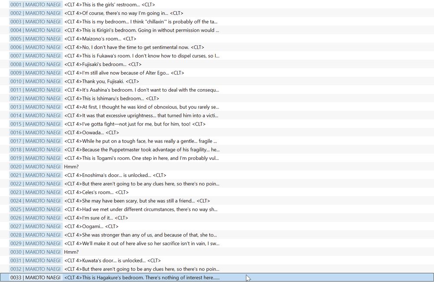This screenshot has height=282, width=434.
Task: Click the '0010 | MAKOTO NAEGI' speaker label
Action: click(36, 81)
